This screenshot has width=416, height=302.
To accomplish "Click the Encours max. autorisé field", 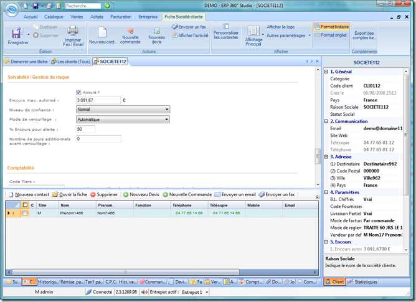I will [x=98, y=100].
